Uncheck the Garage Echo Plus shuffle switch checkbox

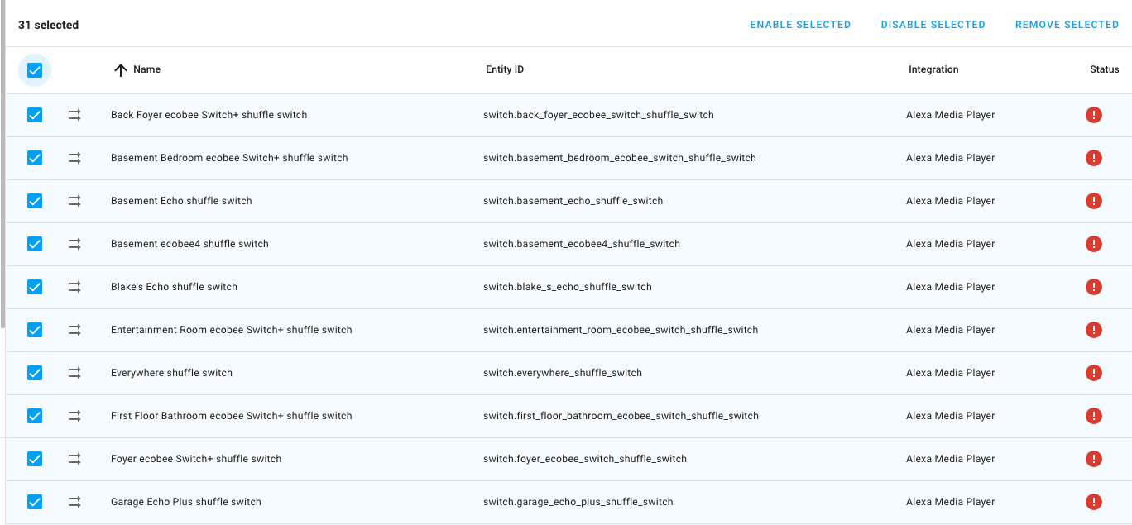click(35, 501)
